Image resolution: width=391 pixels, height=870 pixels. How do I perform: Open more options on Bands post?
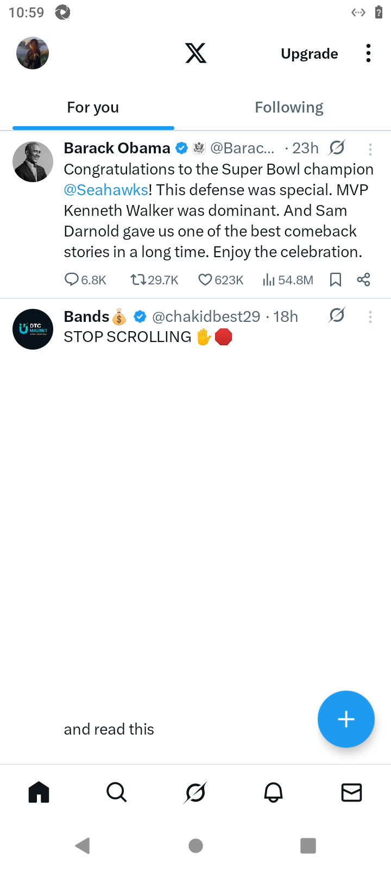click(x=370, y=317)
